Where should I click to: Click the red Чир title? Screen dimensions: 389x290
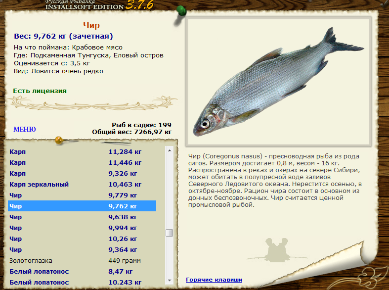coord(91,25)
